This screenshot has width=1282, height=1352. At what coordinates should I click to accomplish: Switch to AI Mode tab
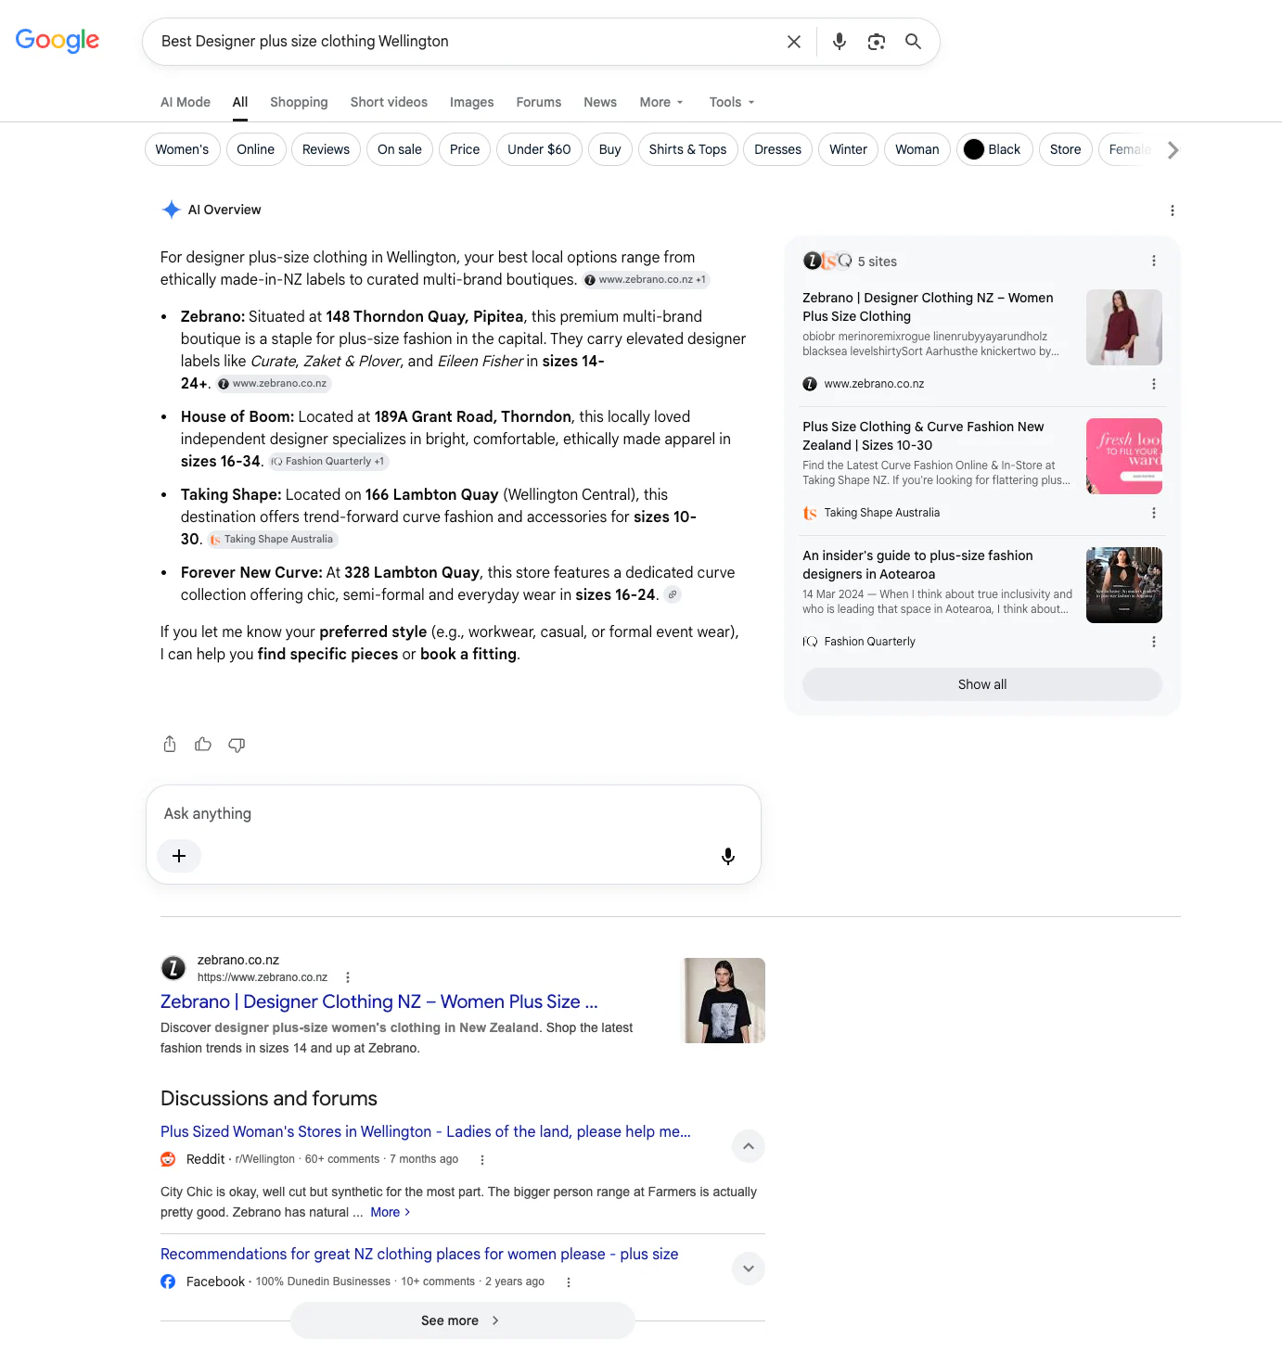(x=186, y=102)
